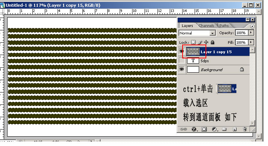The height and width of the screenshot is (146, 268).
Task: Create a new layer group folder
Action: (224, 129)
